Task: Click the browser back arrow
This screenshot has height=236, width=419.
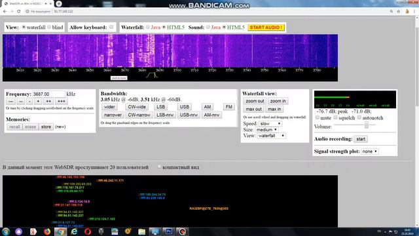Action: pos(5,12)
